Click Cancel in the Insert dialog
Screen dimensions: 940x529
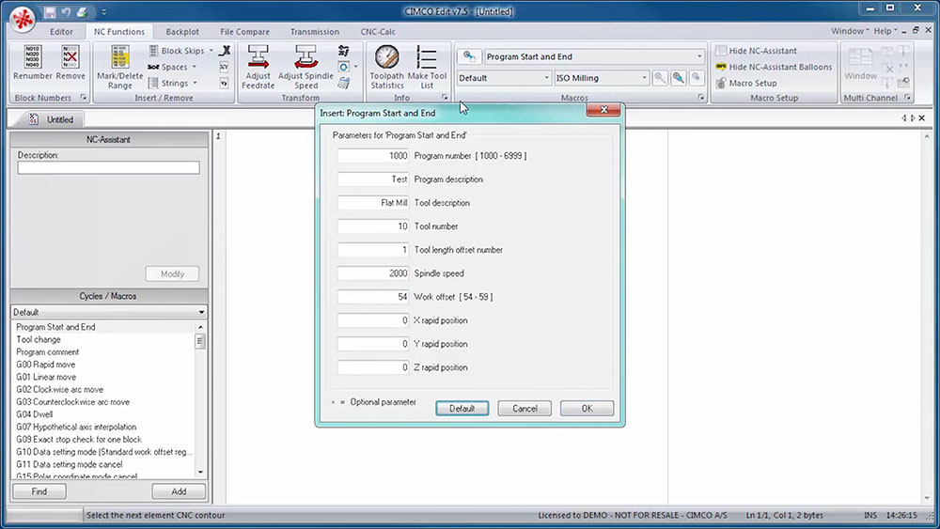point(525,409)
